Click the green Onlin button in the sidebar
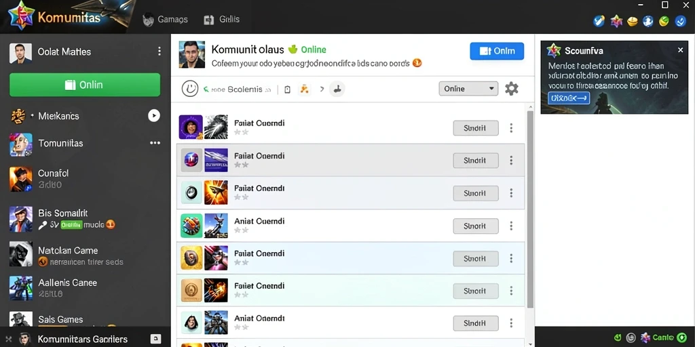 coord(85,85)
